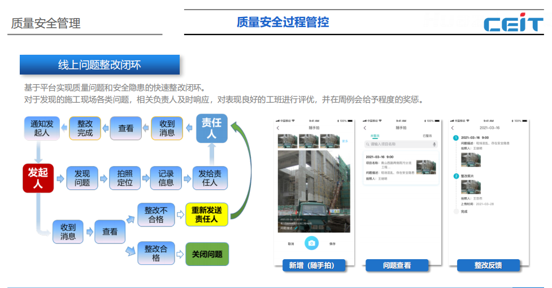Image resolution: width=552 pixels, height=288 pixels.
Task: Tap back arrow on first 随手拍 screen
Action: point(278,128)
